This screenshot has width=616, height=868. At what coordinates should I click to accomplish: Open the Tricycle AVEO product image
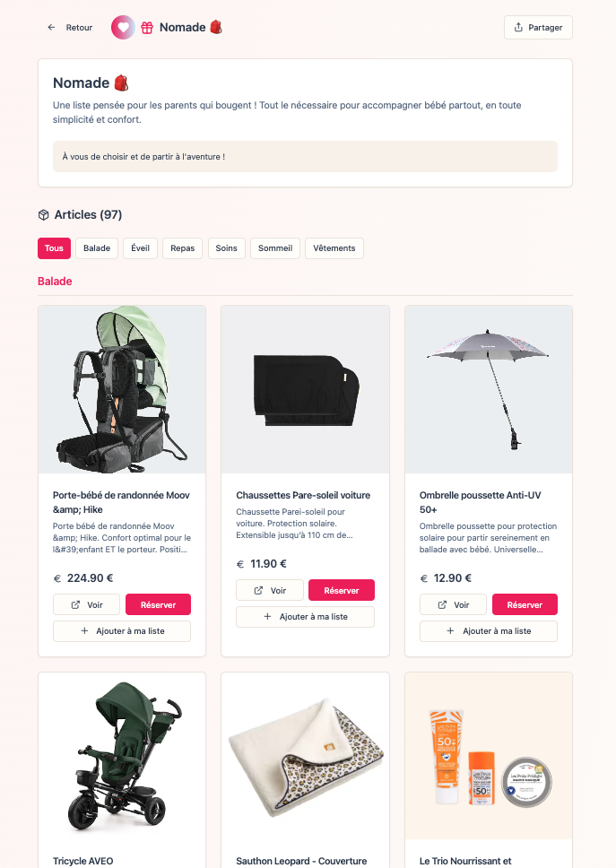click(122, 756)
